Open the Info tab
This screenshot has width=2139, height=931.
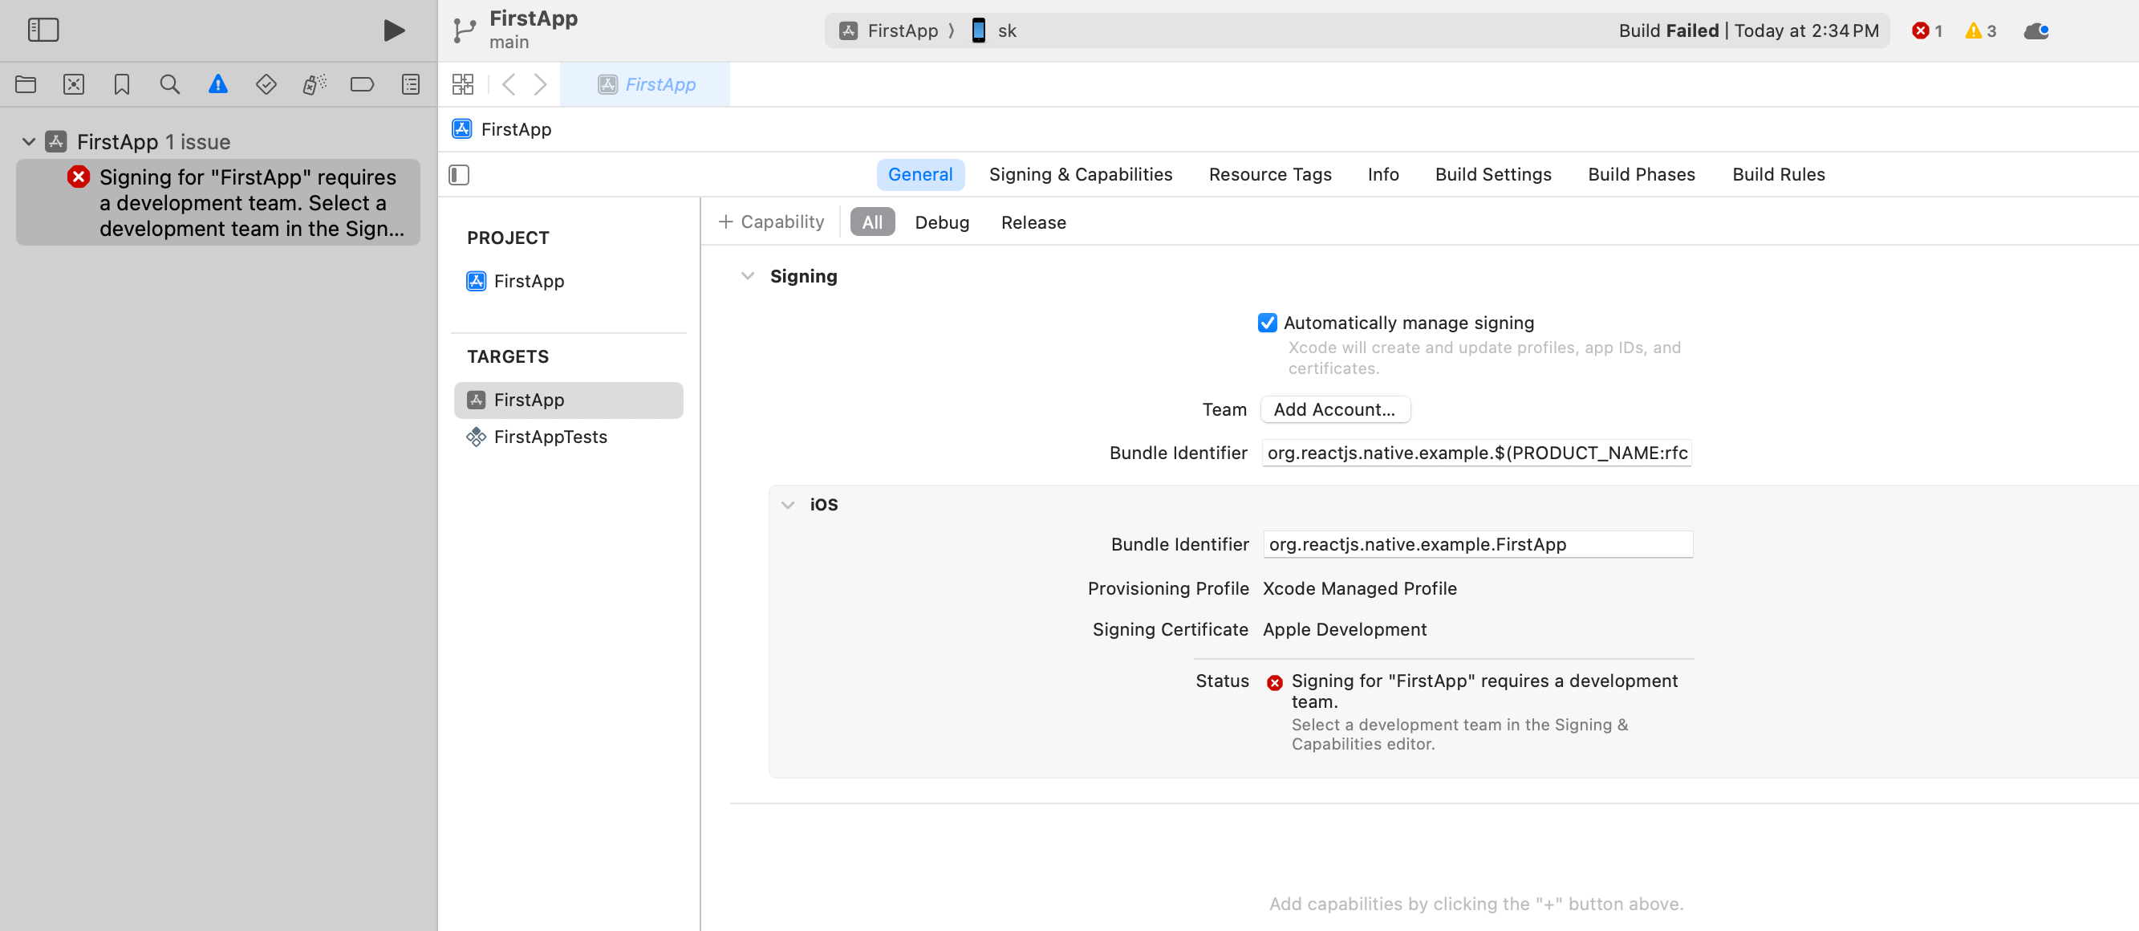click(1383, 174)
